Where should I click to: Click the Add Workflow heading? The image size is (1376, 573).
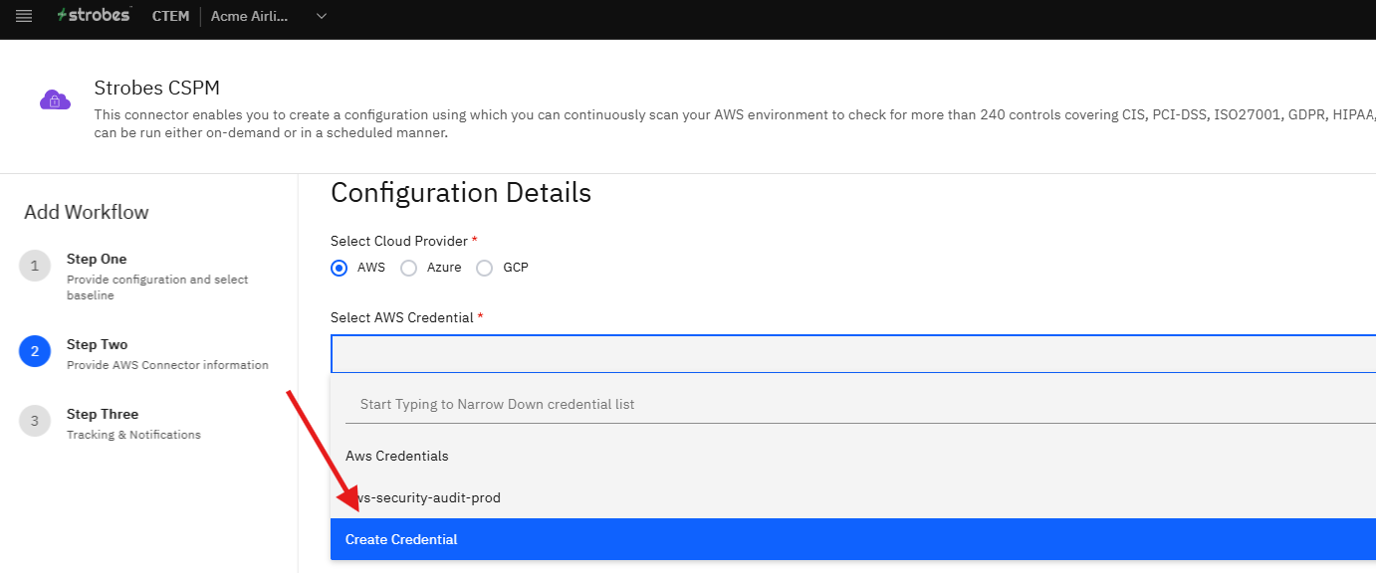pyautogui.click(x=87, y=212)
